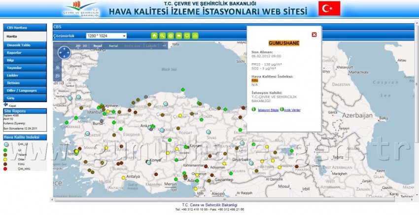
Task: Click the light blue marker at Konya
Action: pos(148,162)
